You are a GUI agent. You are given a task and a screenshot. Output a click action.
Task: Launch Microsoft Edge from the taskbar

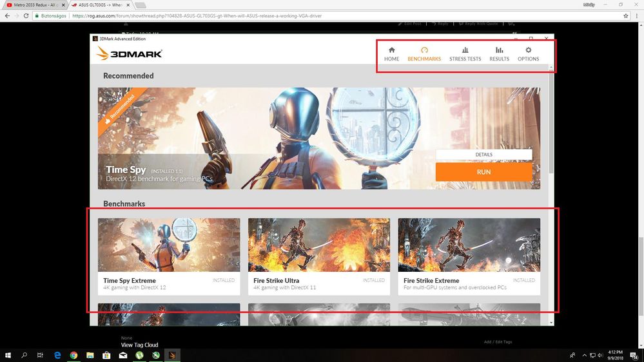coord(57,355)
